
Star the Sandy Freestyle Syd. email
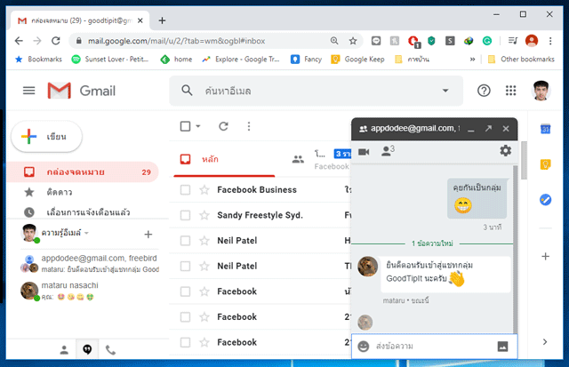coord(204,215)
